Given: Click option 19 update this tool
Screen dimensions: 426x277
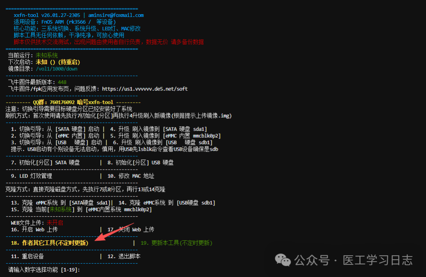Looking at the screenshot, I should (x=176, y=243).
